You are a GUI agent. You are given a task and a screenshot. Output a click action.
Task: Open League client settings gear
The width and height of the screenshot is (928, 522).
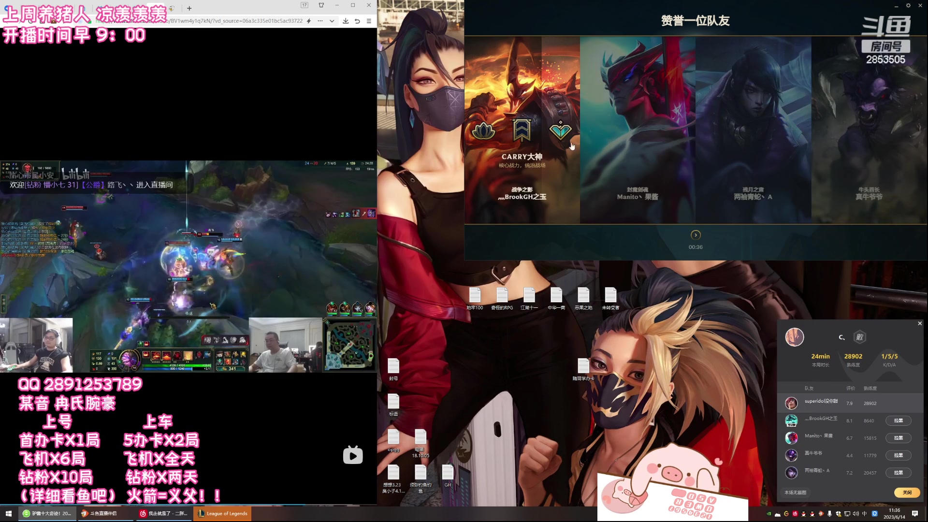[x=908, y=5]
